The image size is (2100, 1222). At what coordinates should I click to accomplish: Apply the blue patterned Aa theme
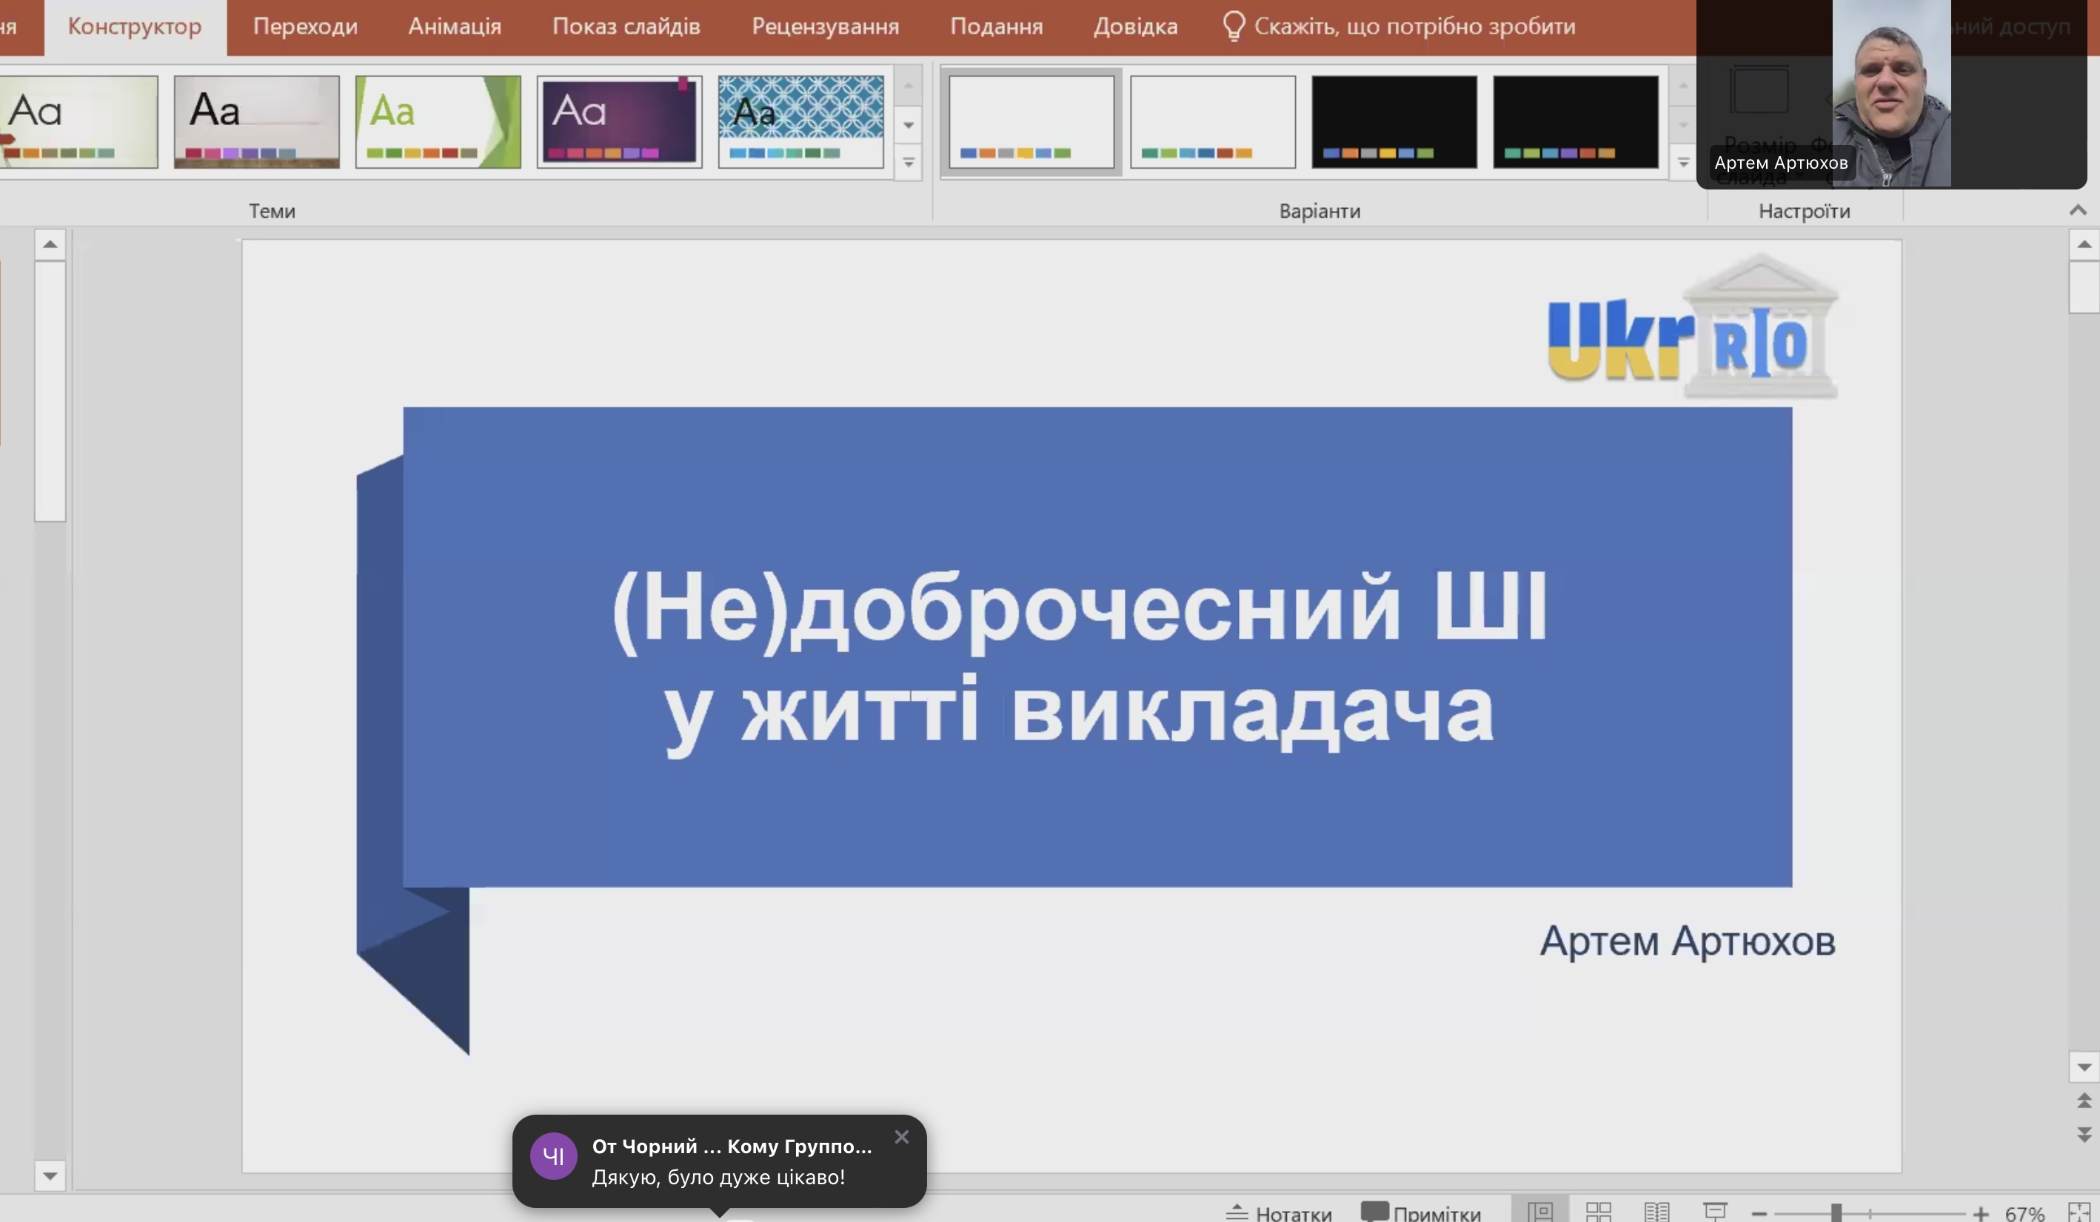pos(801,121)
